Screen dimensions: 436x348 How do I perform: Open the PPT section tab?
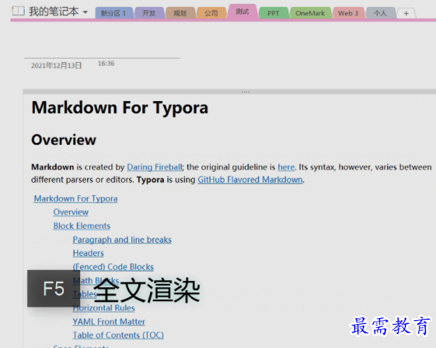[273, 13]
